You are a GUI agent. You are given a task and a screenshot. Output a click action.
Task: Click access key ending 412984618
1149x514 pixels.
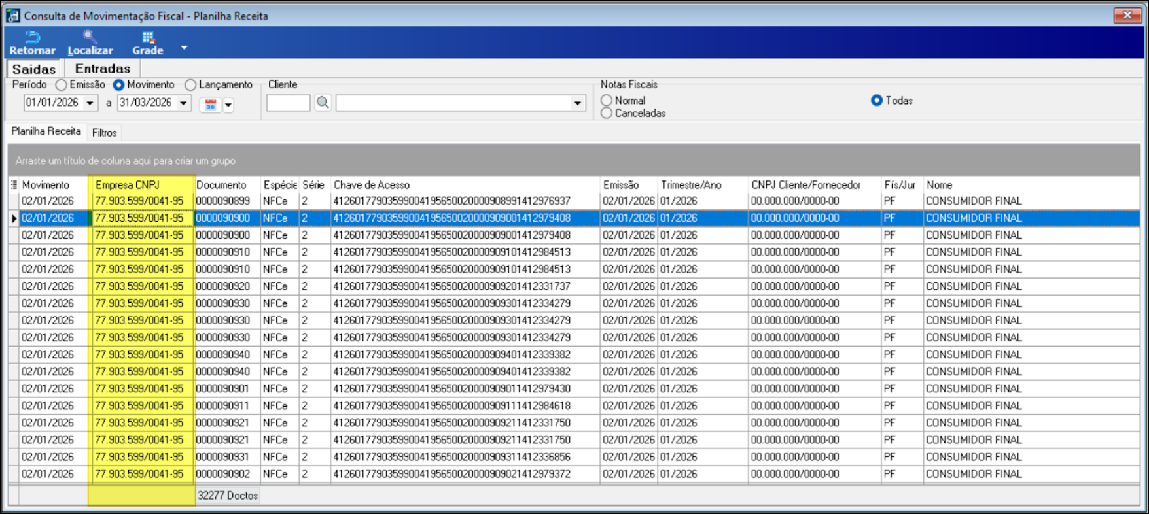click(x=465, y=405)
